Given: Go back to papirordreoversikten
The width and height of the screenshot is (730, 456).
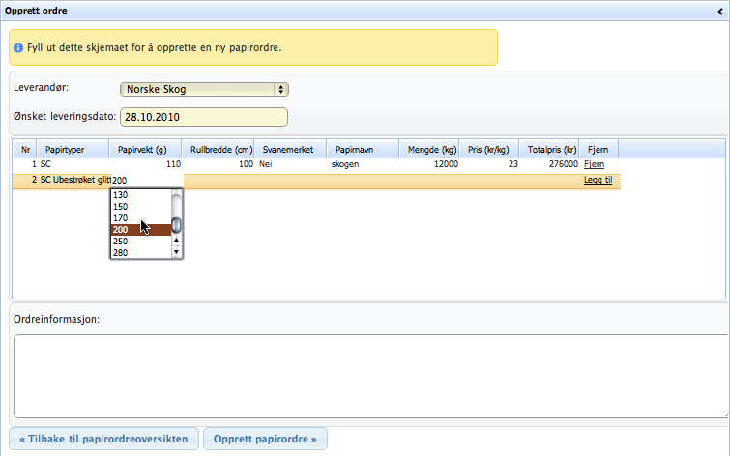Looking at the screenshot, I should (104, 439).
